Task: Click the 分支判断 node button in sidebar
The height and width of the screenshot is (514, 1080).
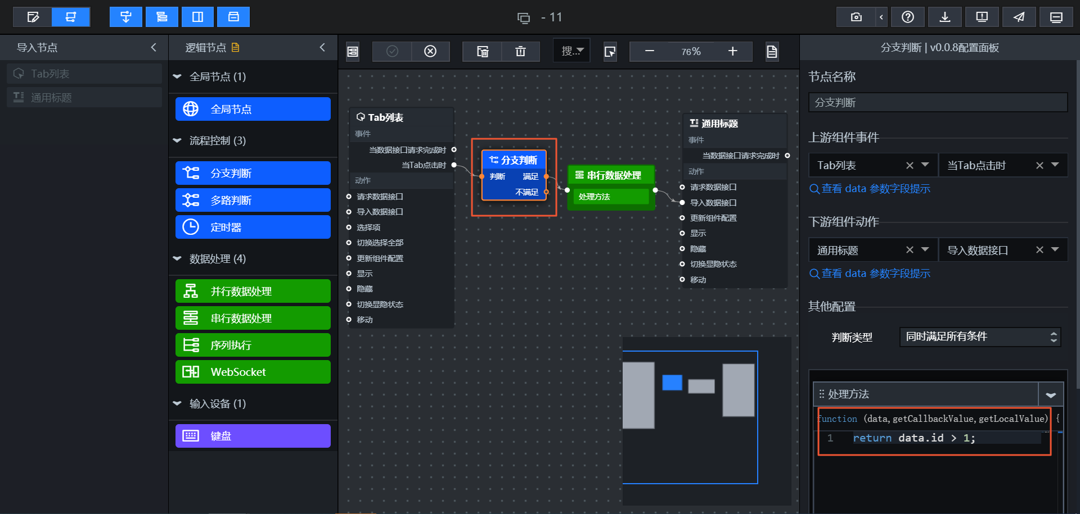Action: 253,173
